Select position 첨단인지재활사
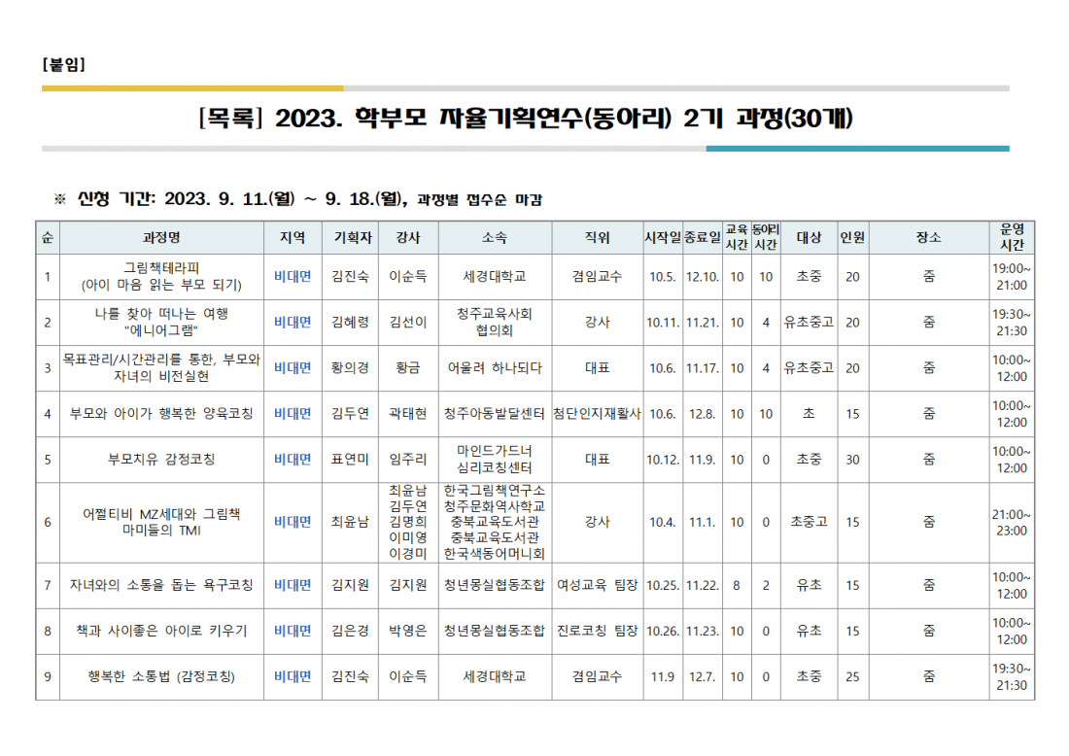 pos(598,414)
